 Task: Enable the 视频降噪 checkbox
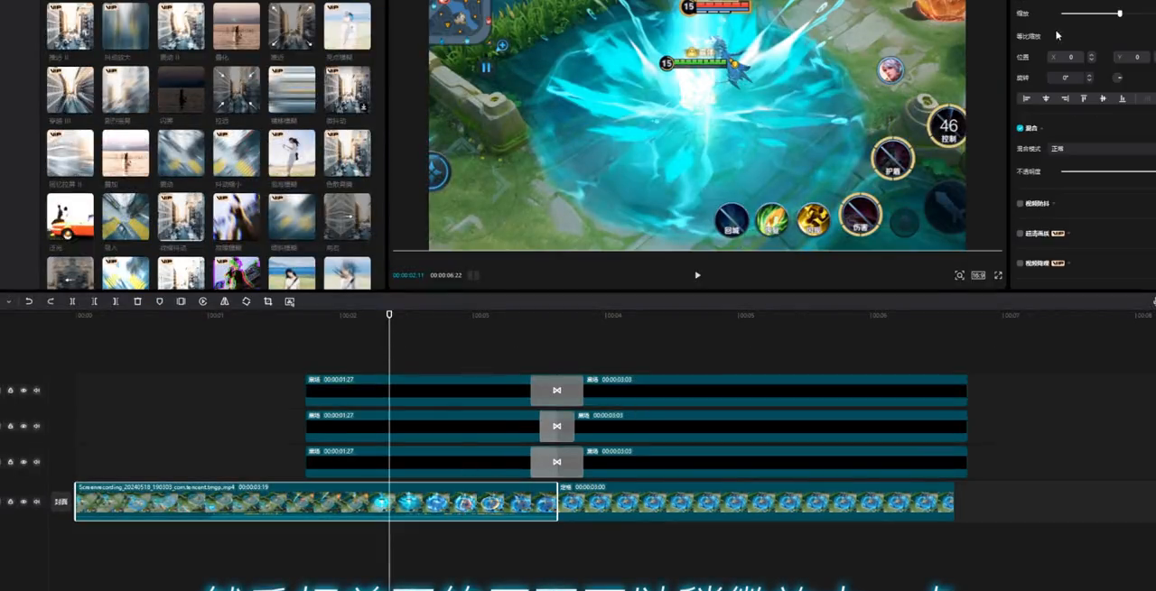1021,263
